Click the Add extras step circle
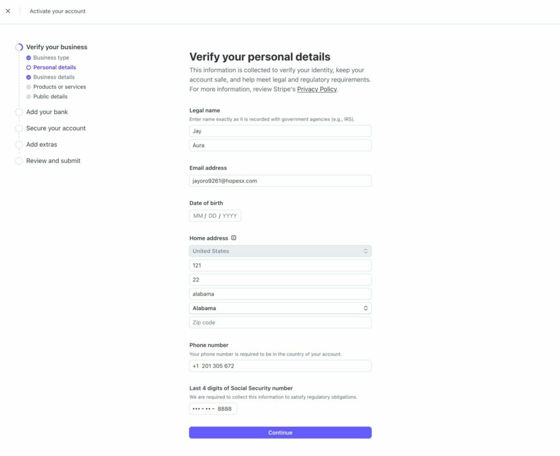Image resolution: width=560 pixels, height=456 pixels. [x=19, y=145]
